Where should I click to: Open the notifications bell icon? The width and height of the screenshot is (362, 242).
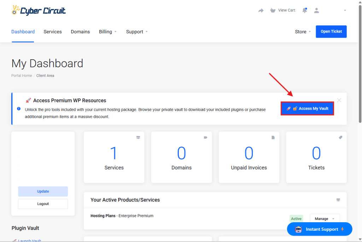[304, 11]
